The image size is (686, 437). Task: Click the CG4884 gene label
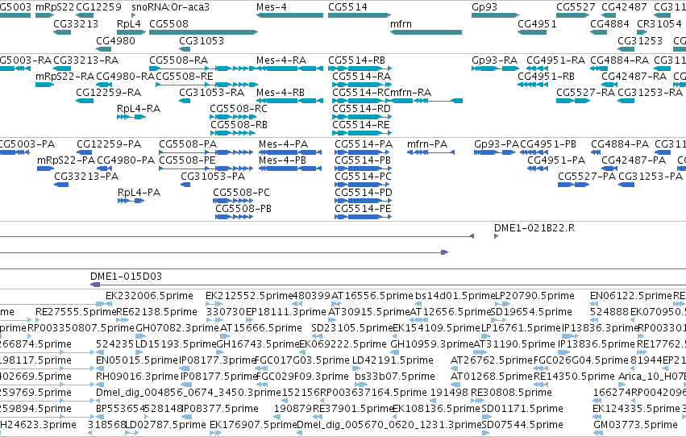[609, 24]
